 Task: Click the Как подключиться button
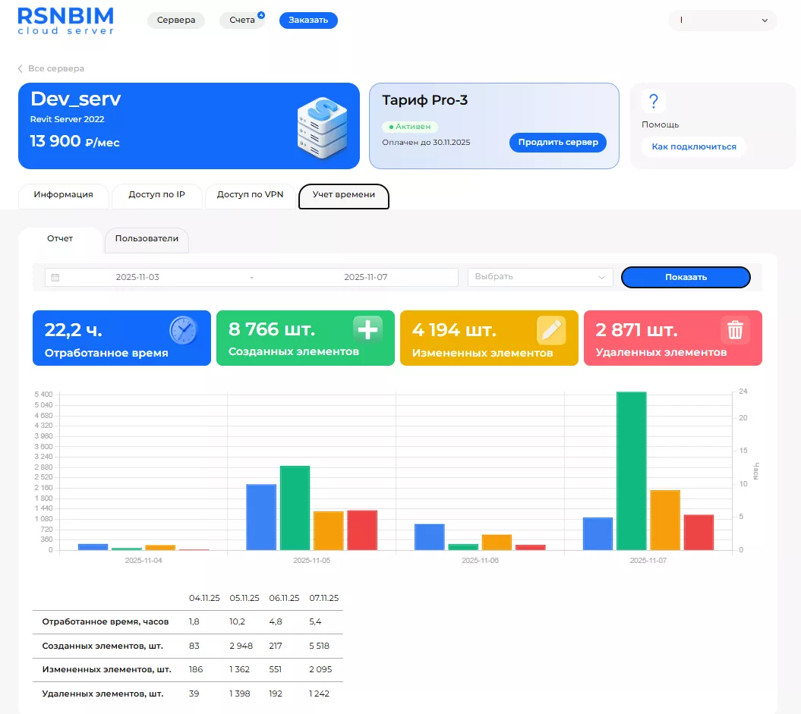693,146
